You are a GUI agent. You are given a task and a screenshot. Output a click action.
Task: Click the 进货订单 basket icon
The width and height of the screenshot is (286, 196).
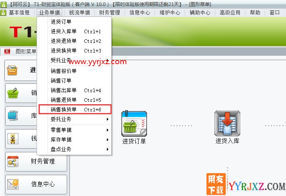[134, 123]
